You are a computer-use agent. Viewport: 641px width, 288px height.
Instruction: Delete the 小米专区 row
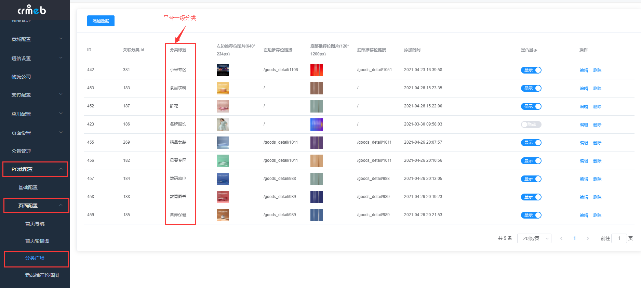click(597, 70)
